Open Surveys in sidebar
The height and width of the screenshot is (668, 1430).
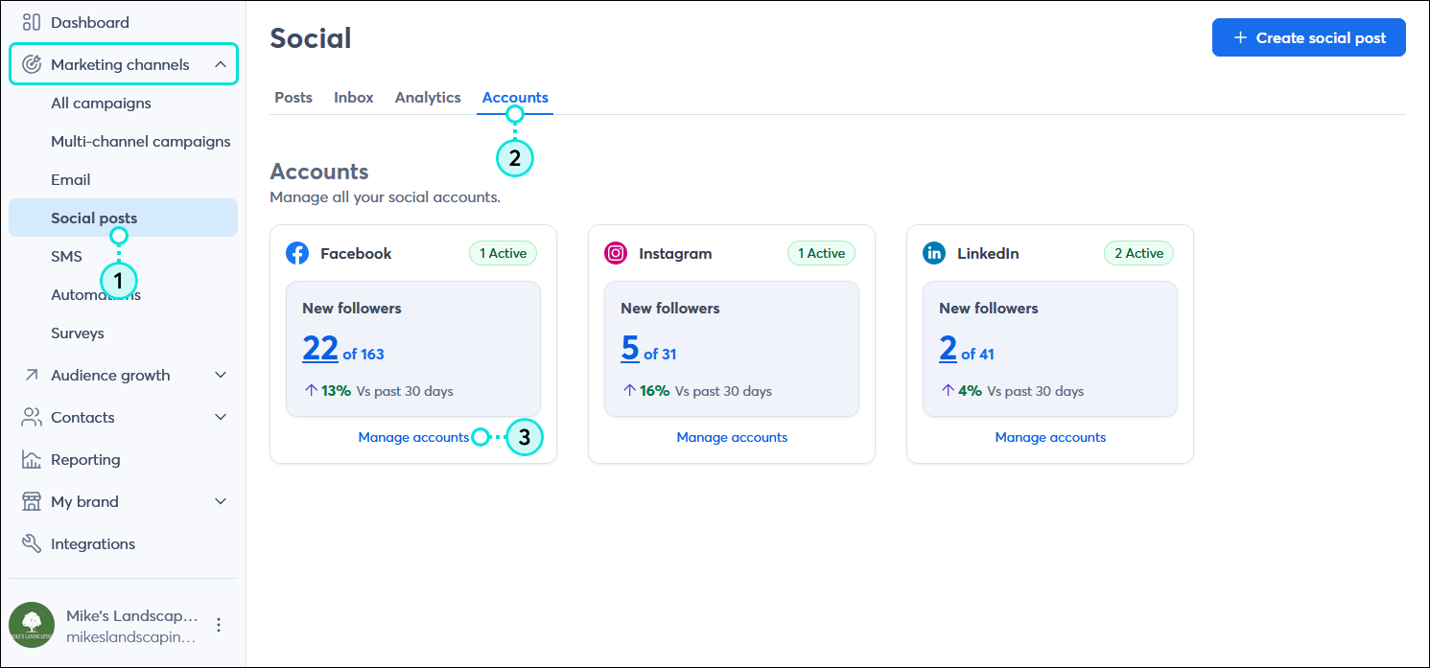coord(78,333)
